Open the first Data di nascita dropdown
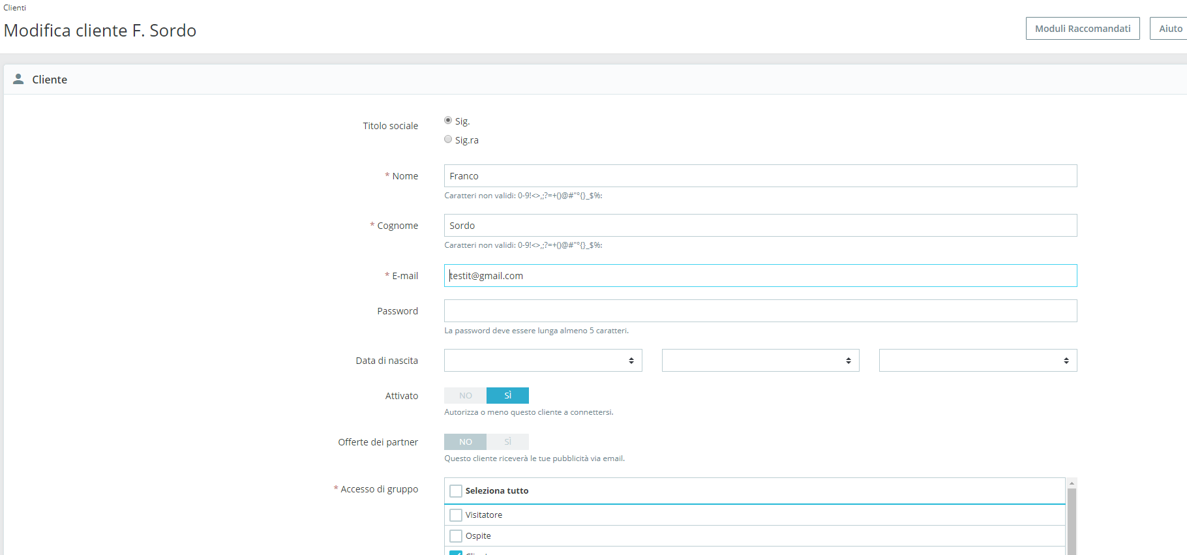1187x555 pixels. 543,361
